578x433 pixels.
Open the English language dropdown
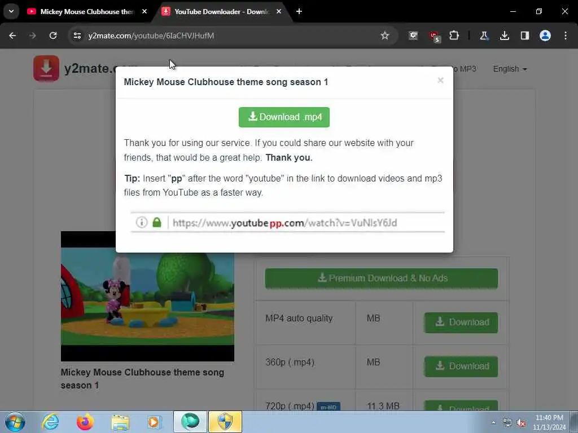pos(510,69)
